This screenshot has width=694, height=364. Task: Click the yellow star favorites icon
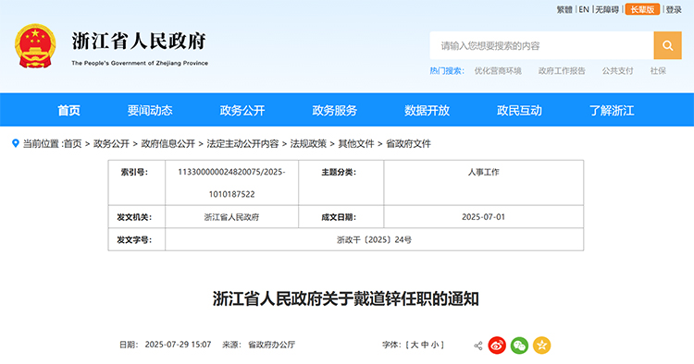[541, 345]
